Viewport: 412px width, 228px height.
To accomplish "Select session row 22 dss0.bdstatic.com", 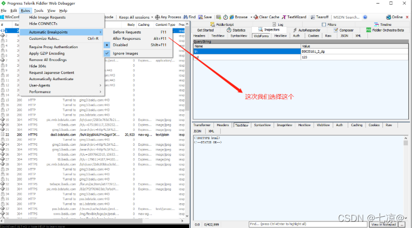I will point(92,134).
